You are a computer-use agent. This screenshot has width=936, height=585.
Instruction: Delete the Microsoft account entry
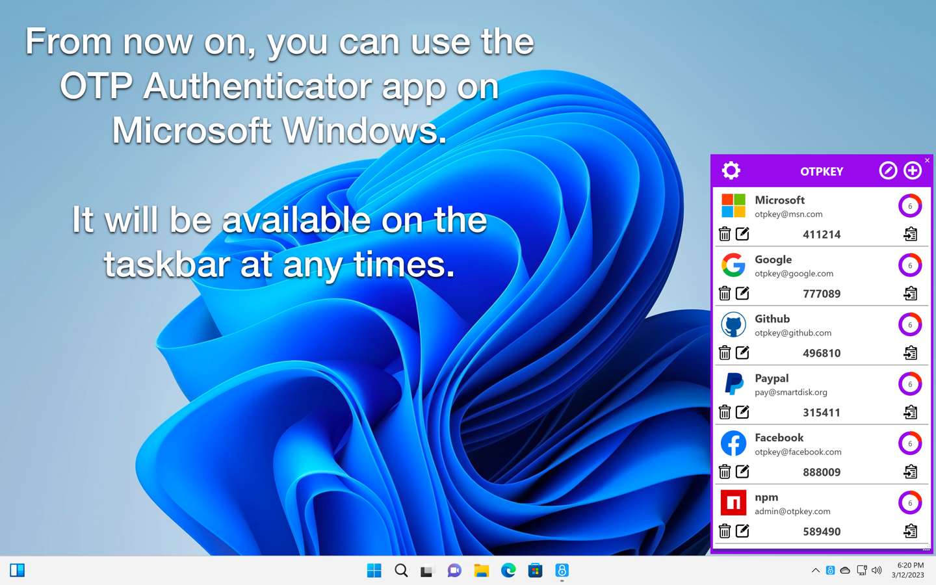[x=725, y=234]
